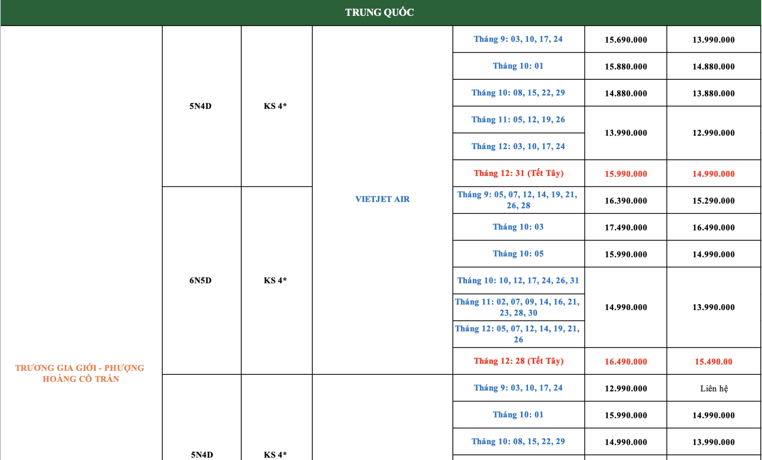Select the VIETJET AIR airline cell
This screenshot has height=460, width=762.
click(382, 199)
